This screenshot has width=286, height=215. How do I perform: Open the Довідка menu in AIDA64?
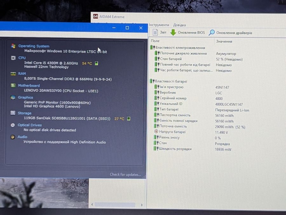(179, 25)
